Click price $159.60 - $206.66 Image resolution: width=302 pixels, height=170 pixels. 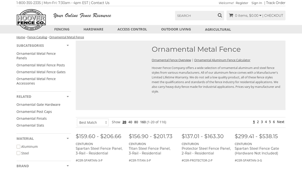coord(98,136)
